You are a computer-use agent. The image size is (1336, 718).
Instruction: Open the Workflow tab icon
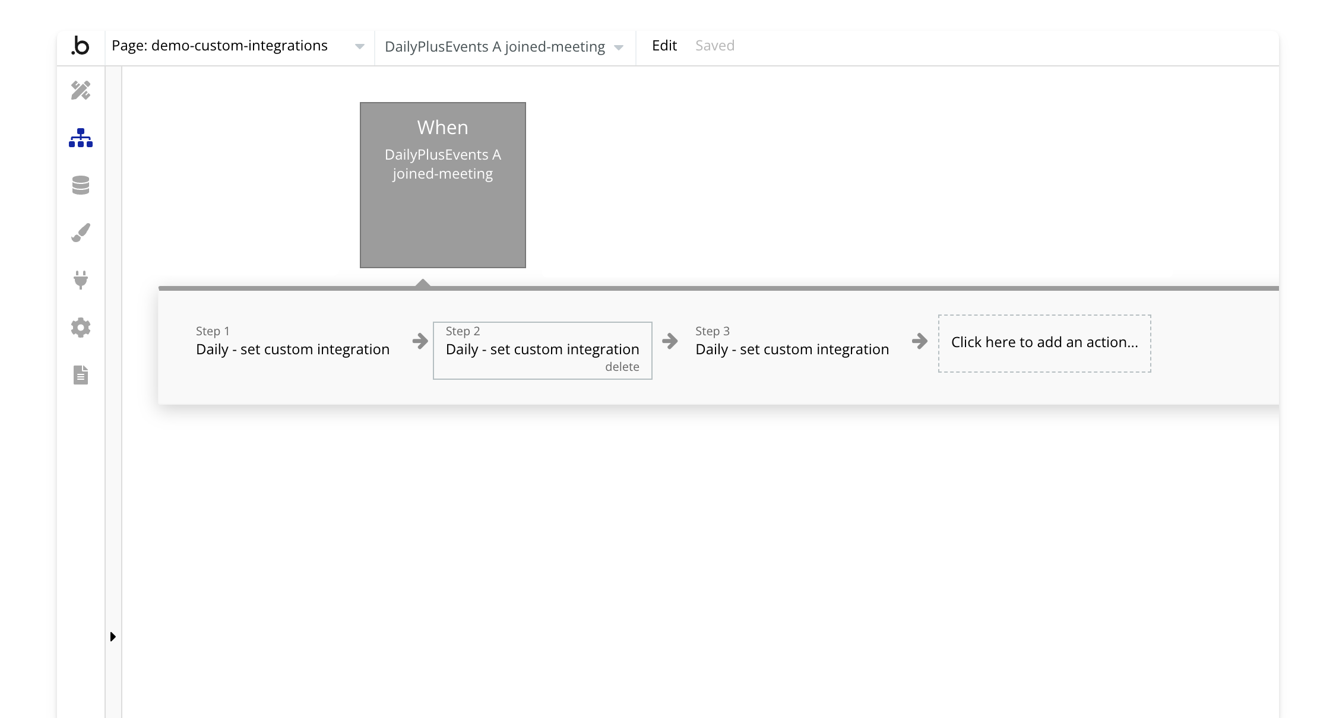click(81, 138)
